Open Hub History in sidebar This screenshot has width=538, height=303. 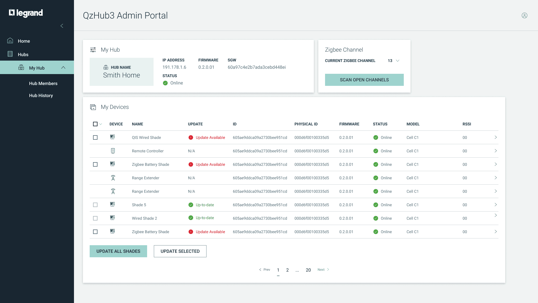[x=41, y=95]
